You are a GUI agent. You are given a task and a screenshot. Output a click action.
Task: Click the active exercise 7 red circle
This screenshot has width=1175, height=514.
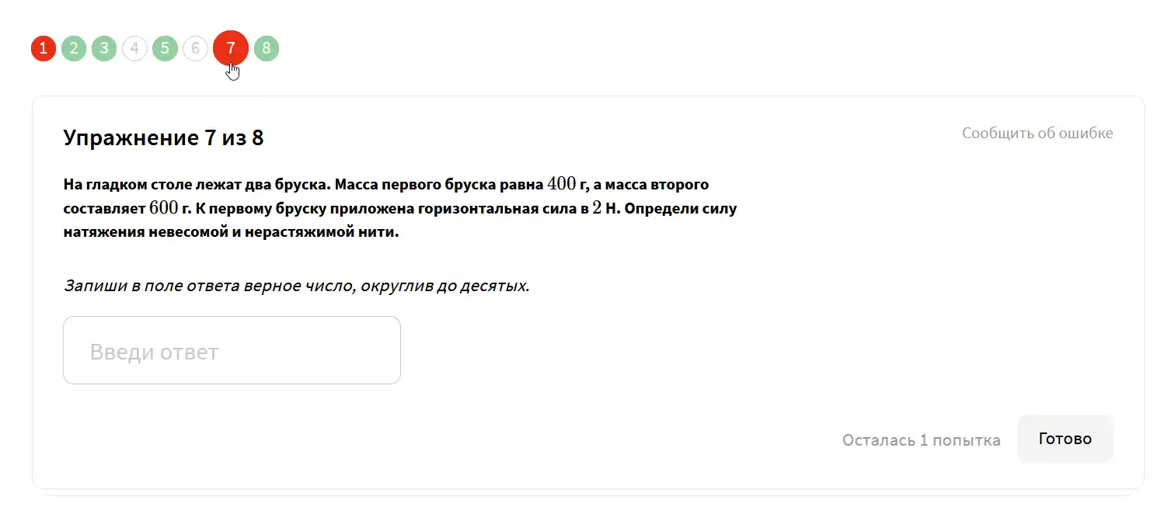(x=231, y=49)
